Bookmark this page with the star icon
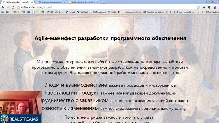 198,7
